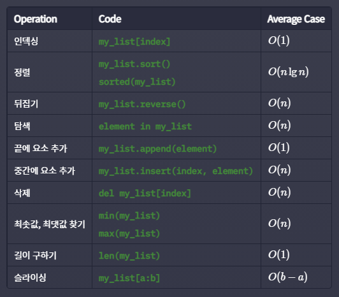The width and height of the screenshot is (339, 297).
Task: Click the len(my_list) code
Action: point(129,256)
